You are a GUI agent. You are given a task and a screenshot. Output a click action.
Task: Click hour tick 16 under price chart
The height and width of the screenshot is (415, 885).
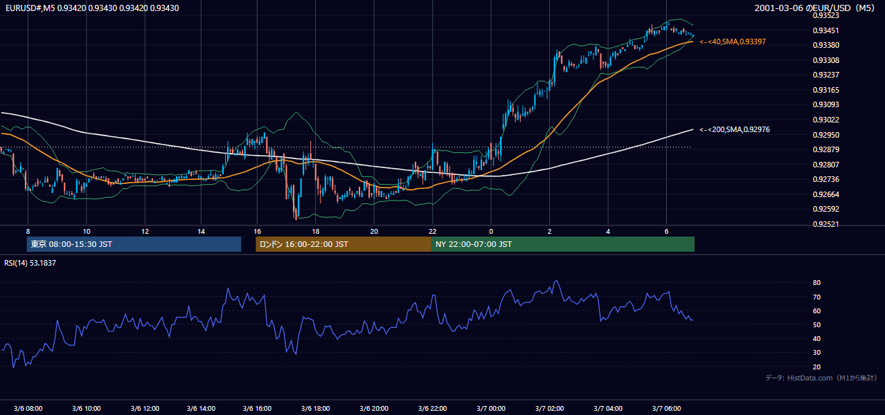coord(258,231)
